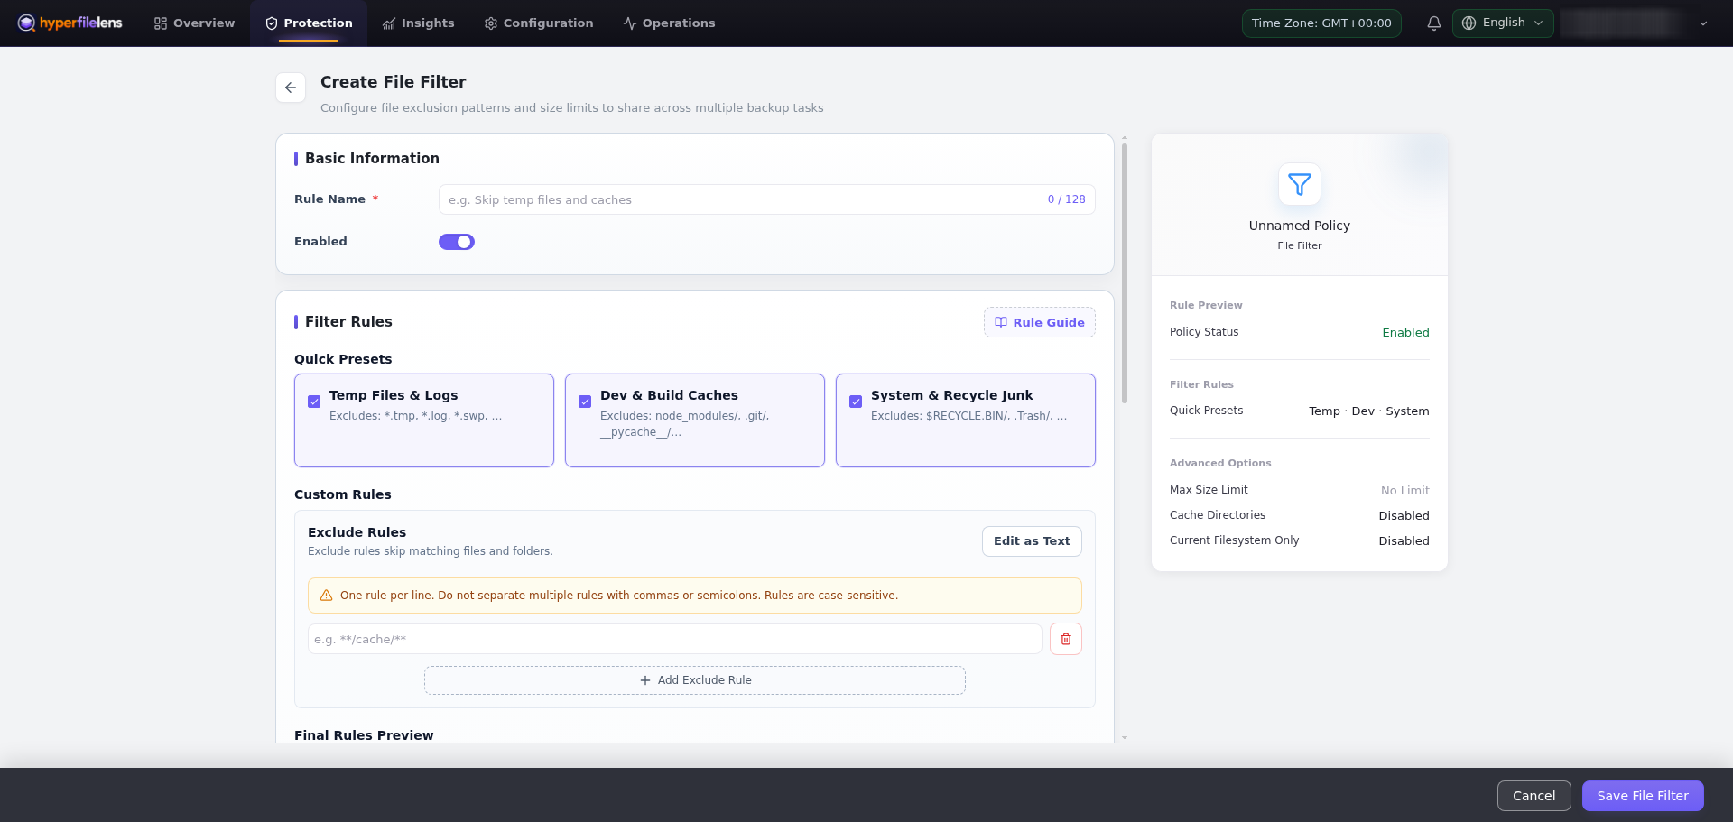This screenshot has width=1733, height=822.
Task: Click the Unnamed Policy title
Action: click(1300, 226)
